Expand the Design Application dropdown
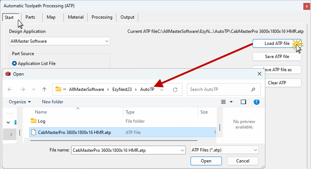The image size is (311, 169). 107,41
